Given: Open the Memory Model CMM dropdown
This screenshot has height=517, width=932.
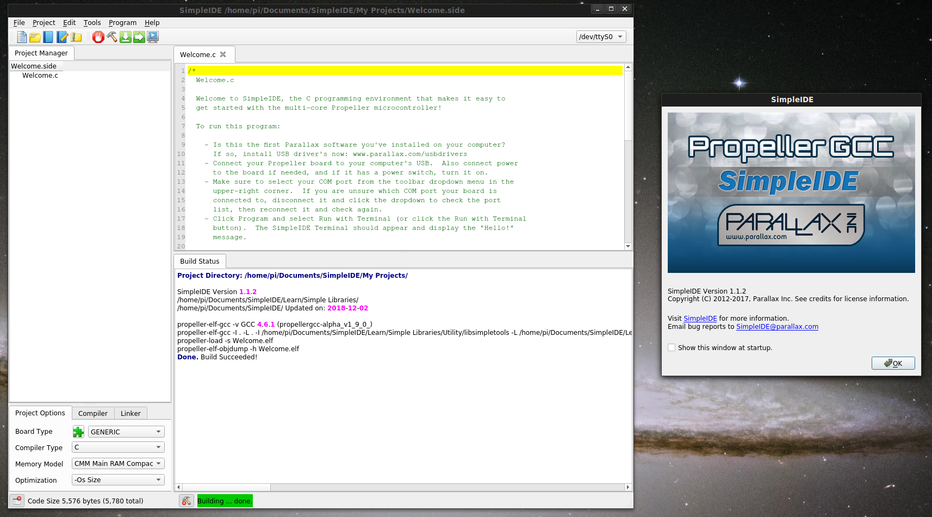Looking at the screenshot, I should coord(118,464).
